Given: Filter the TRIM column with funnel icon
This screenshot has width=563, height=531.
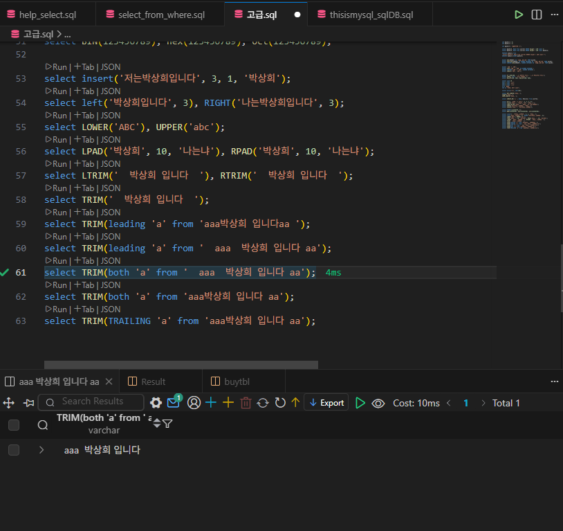Looking at the screenshot, I should (x=167, y=424).
